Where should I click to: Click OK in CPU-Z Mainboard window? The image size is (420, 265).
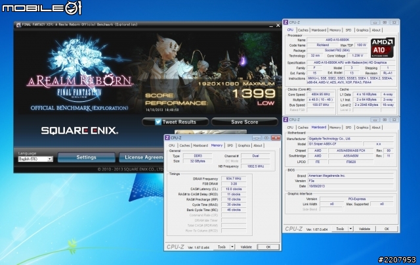(387, 229)
